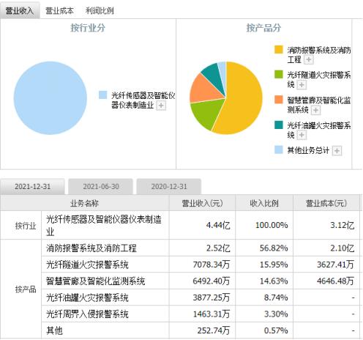Click the 252.74万 revenue value
Screen dimensions: 363x340
214,330
